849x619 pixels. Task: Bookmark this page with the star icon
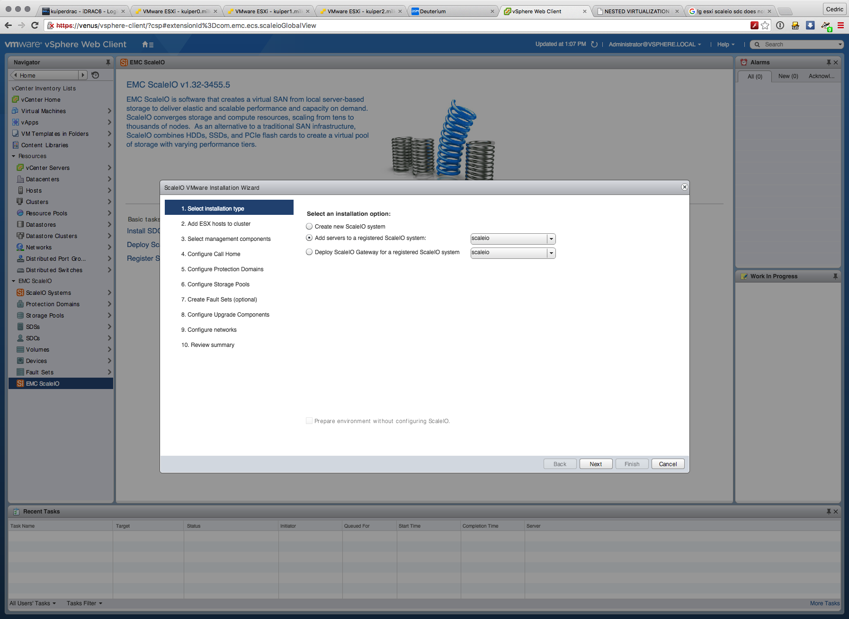765,26
